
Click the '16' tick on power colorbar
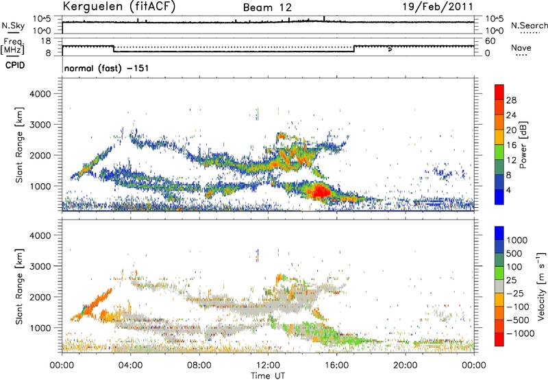click(511, 145)
